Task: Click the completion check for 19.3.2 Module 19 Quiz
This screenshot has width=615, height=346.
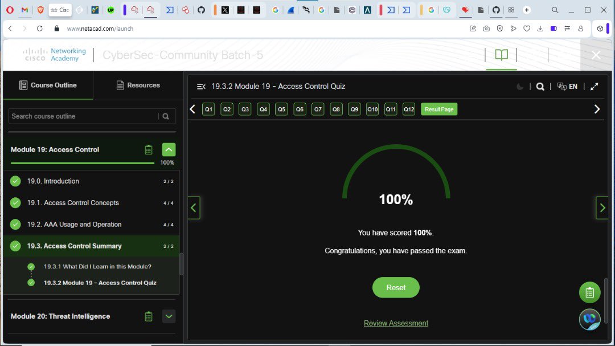Action: pos(31,283)
